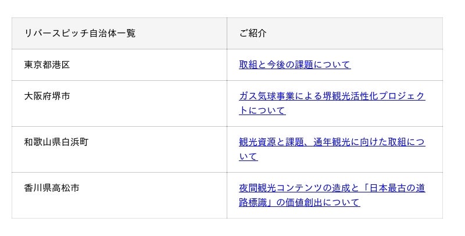This screenshot has width=465, height=236.
Task: Click the 東京都港区 cell text
Action: 47,65
